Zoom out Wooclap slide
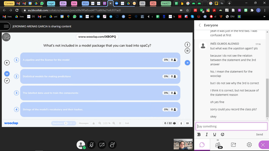Viewport: 269px width, 151px height. point(100,123)
